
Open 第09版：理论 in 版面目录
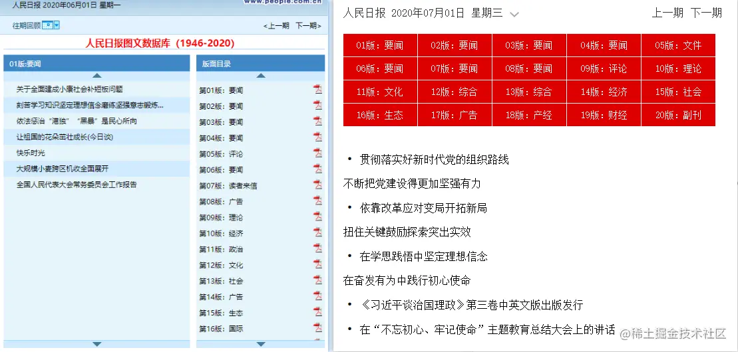click(221, 218)
